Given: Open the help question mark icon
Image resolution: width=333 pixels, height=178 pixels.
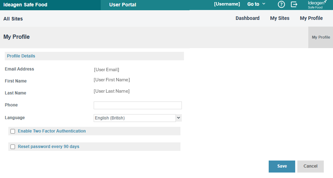Looking at the screenshot, I should [281, 4].
